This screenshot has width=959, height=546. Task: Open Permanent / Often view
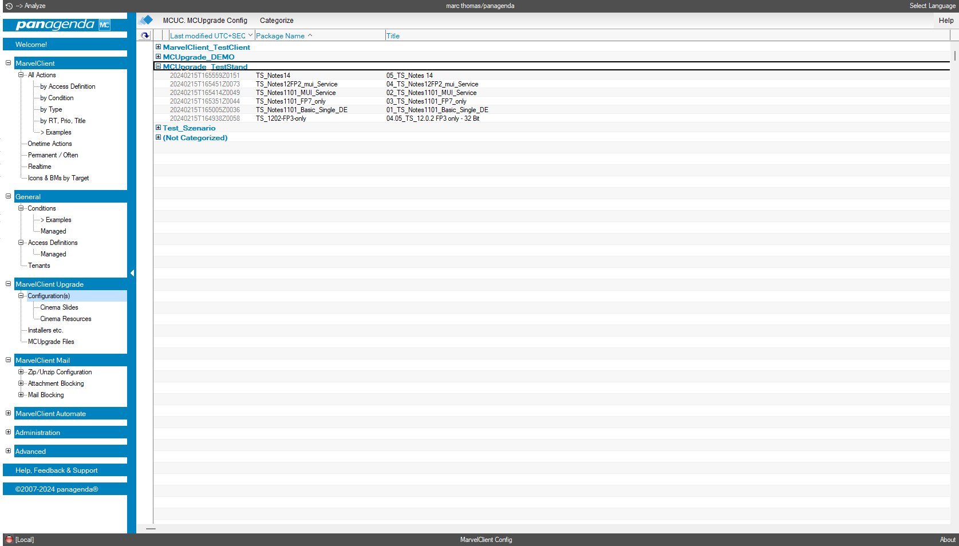click(53, 155)
